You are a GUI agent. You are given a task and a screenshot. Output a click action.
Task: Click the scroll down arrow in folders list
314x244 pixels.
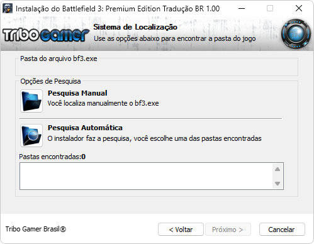point(278,184)
